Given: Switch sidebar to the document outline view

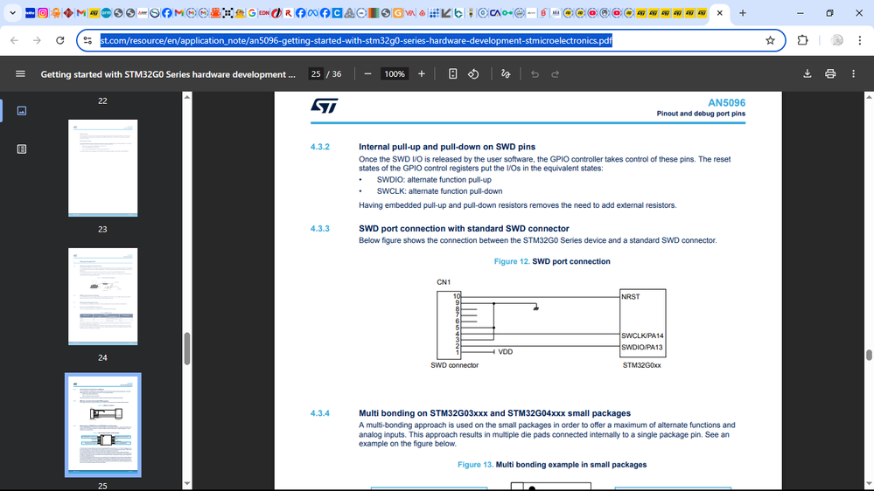Looking at the screenshot, I should click(22, 149).
